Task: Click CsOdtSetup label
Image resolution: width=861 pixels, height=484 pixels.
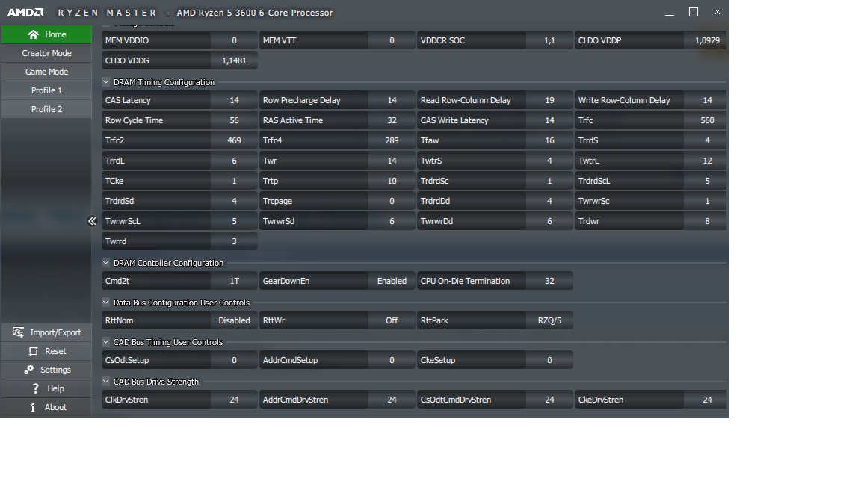Action: (127, 361)
